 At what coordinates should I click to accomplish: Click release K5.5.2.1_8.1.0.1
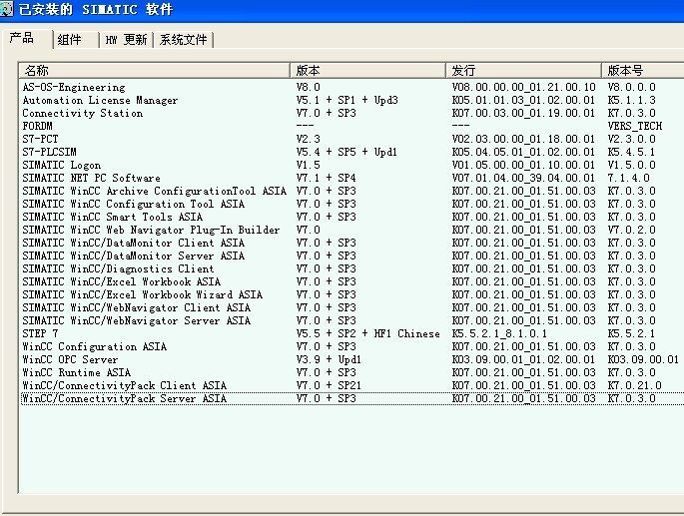(x=499, y=333)
